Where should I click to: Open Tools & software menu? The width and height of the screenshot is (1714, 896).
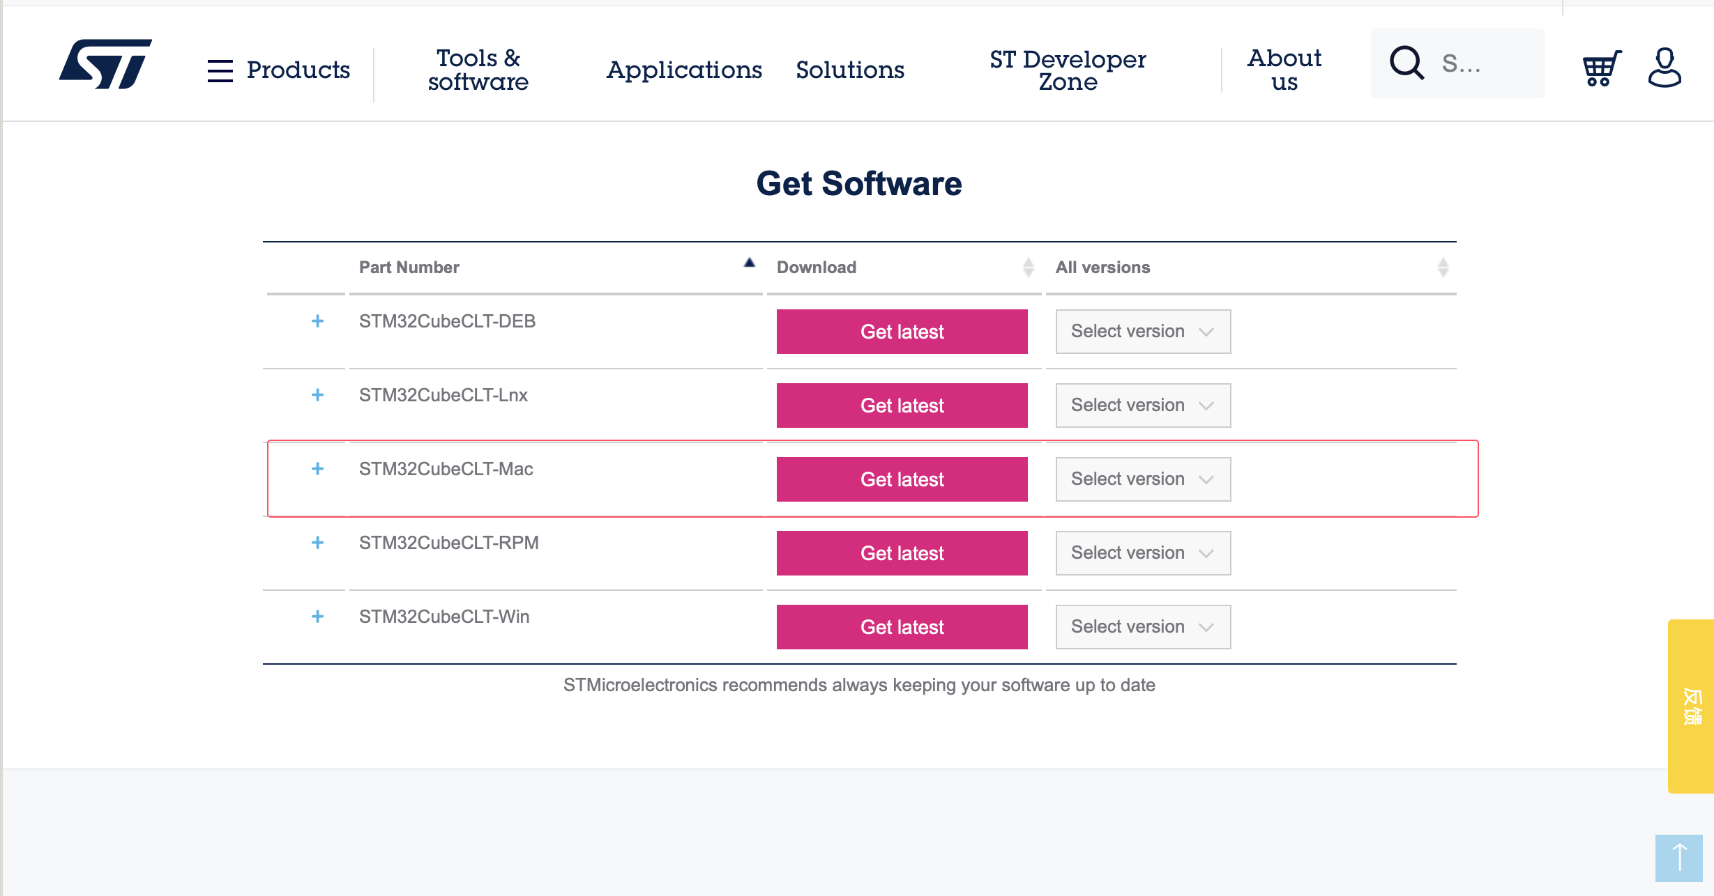(478, 70)
